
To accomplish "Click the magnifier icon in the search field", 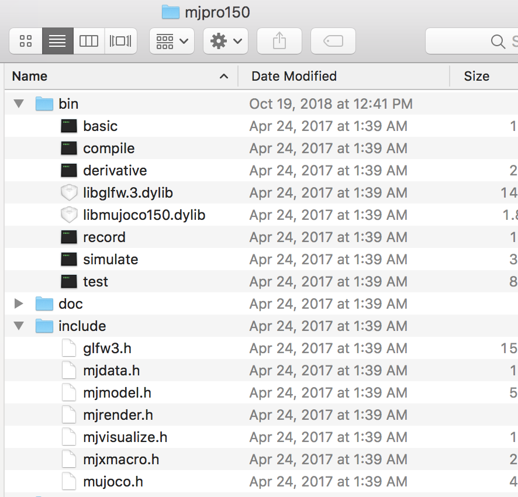I will point(498,42).
